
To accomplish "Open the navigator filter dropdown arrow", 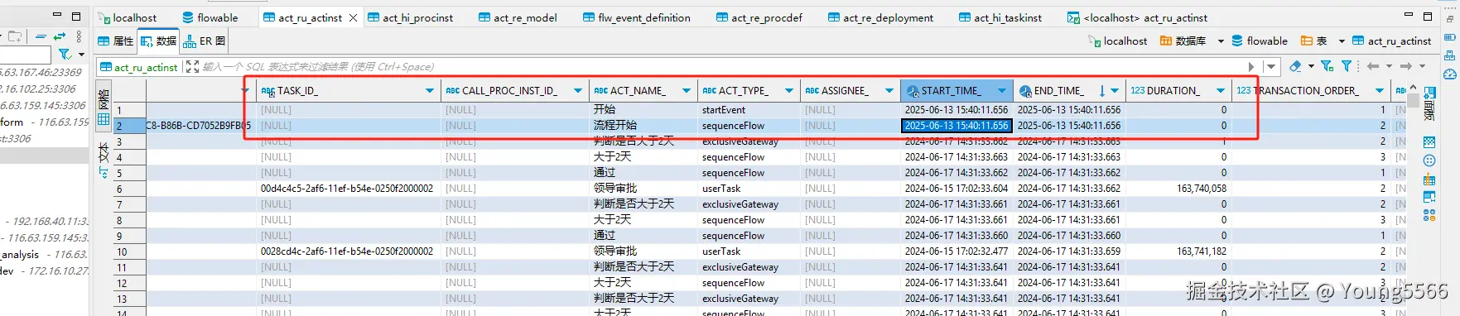I will (x=81, y=55).
